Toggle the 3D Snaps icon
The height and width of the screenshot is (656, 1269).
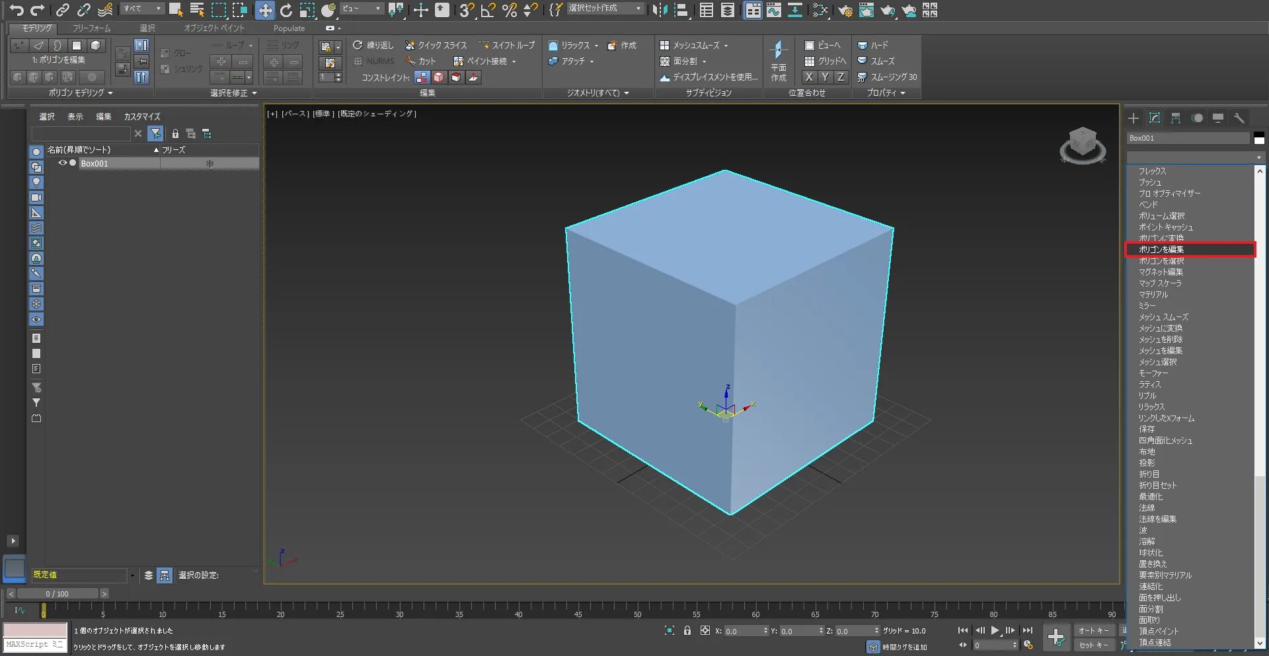pyautogui.click(x=467, y=10)
